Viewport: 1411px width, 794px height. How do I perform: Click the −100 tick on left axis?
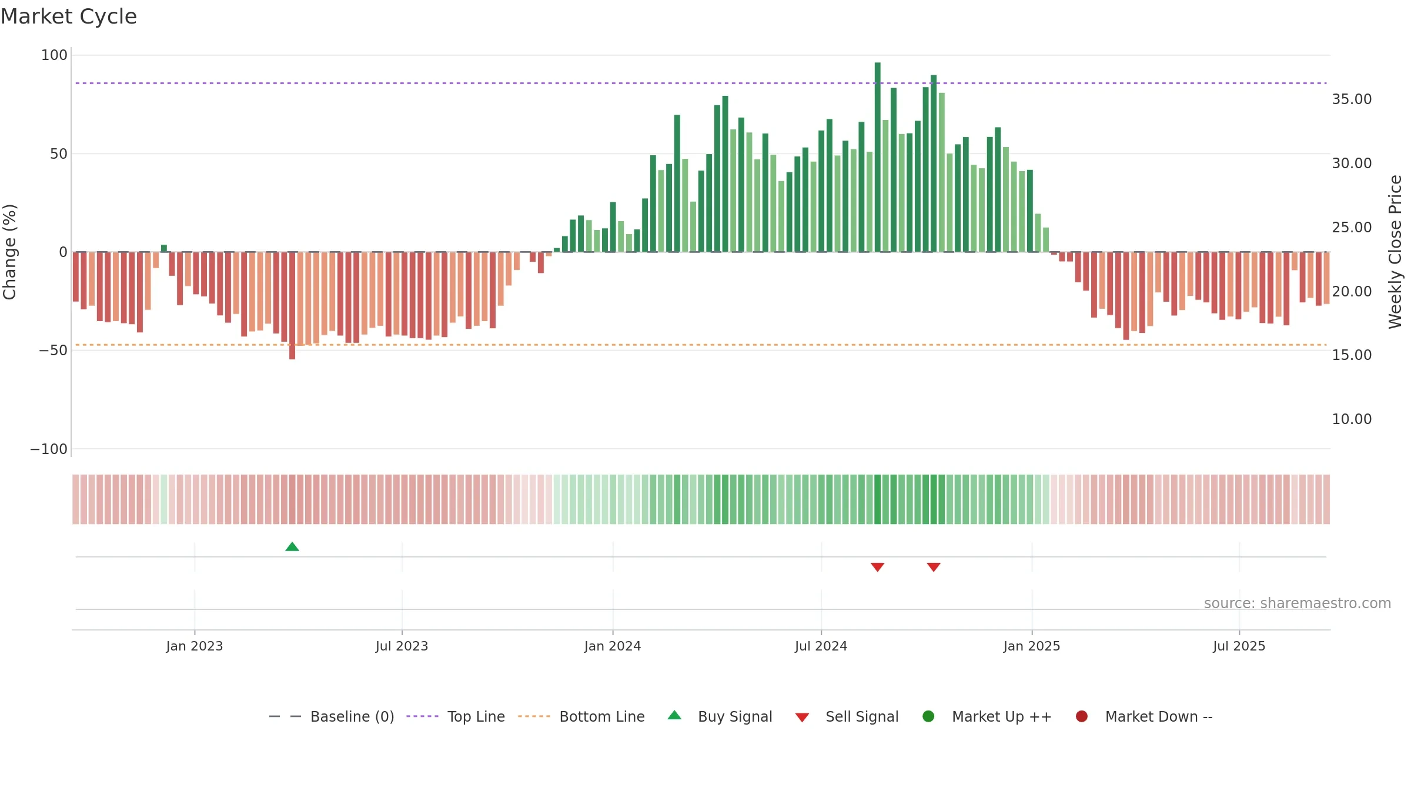pyautogui.click(x=49, y=449)
